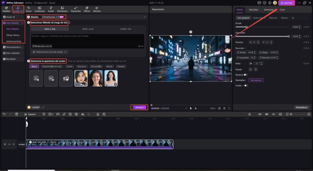Viewport: 313px width, 171px height.
Task: Click Escala percentage stepper arrows
Action: pyautogui.click(x=299, y=27)
